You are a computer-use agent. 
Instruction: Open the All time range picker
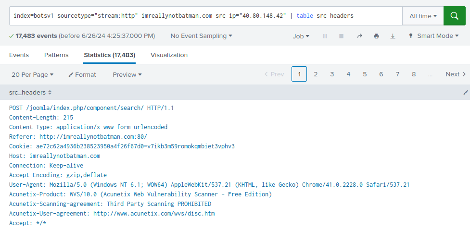pyautogui.click(x=423, y=16)
